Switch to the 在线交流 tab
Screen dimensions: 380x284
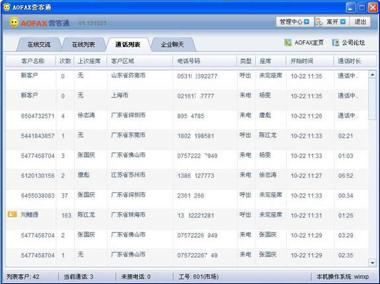tap(39, 44)
